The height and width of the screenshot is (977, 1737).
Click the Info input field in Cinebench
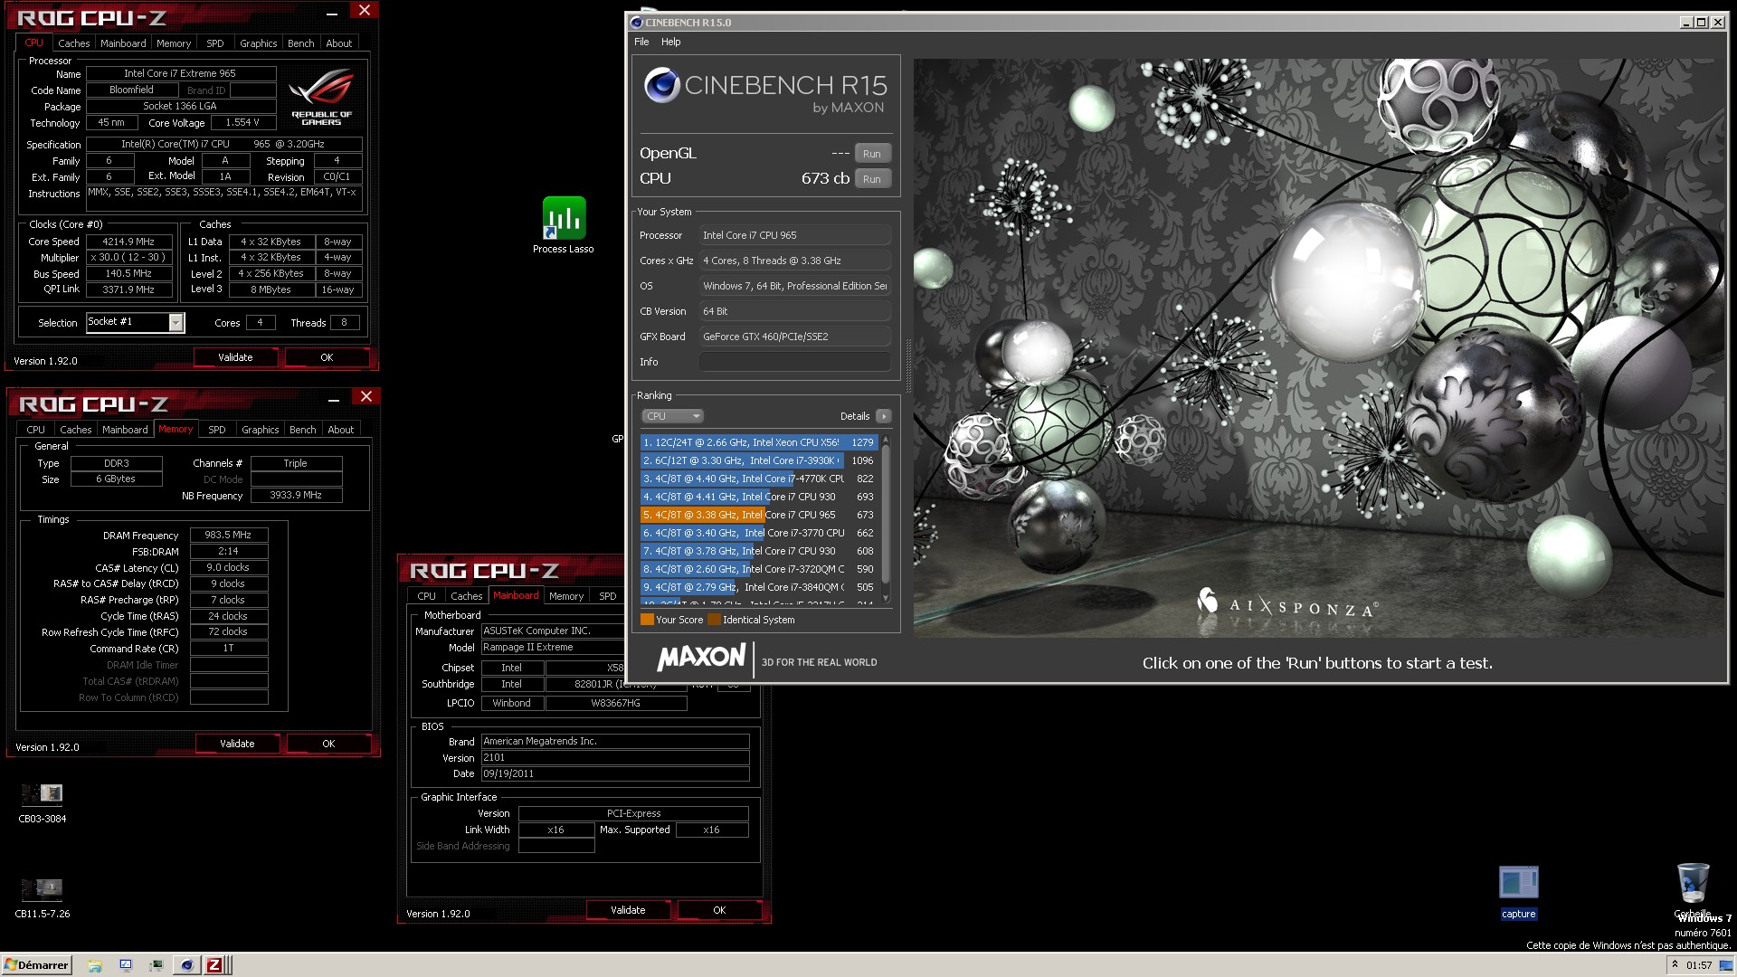(794, 362)
